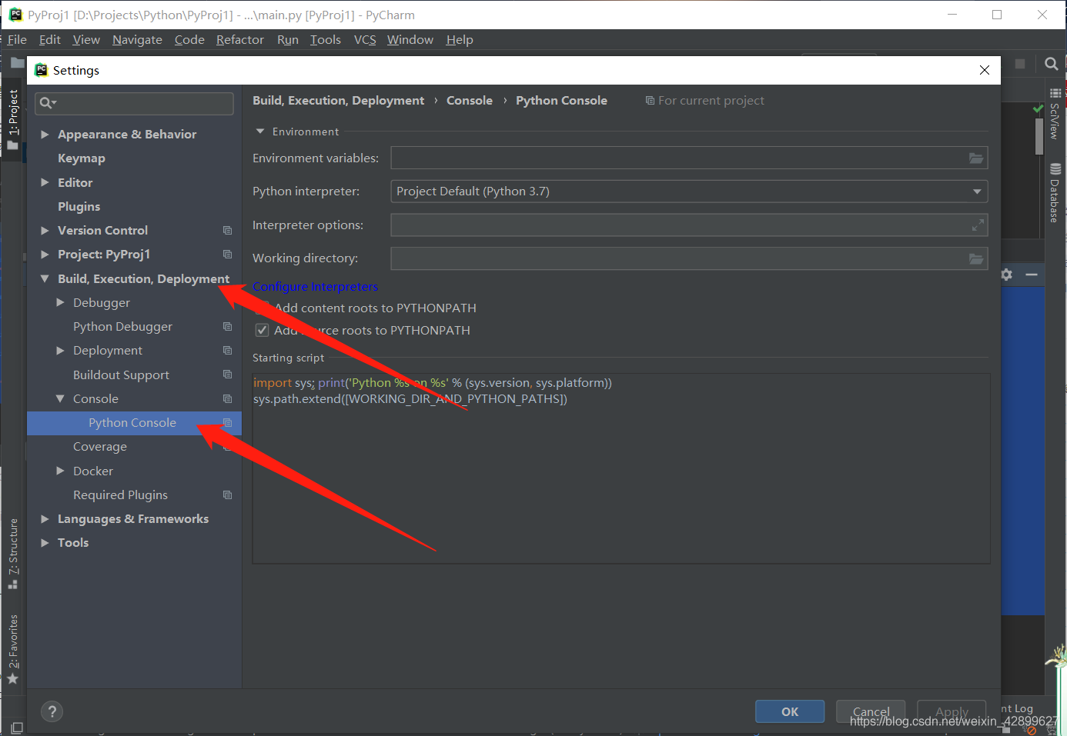Select Buildout Support settings
Viewport: 1067px width, 736px height.
pyautogui.click(x=121, y=375)
